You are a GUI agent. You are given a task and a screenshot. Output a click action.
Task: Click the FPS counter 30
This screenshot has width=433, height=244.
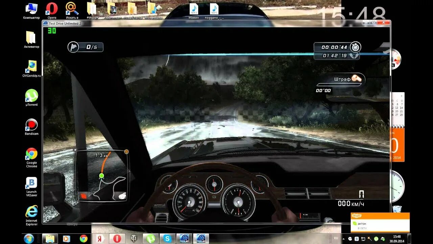[x=52, y=31]
